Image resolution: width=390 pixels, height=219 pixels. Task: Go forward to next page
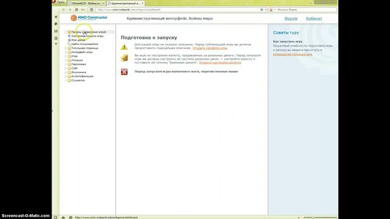[70, 10]
